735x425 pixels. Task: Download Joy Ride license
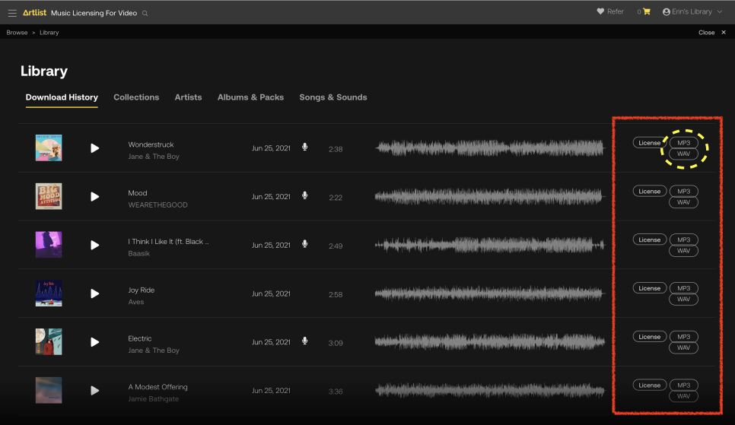(x=649, y=288)
